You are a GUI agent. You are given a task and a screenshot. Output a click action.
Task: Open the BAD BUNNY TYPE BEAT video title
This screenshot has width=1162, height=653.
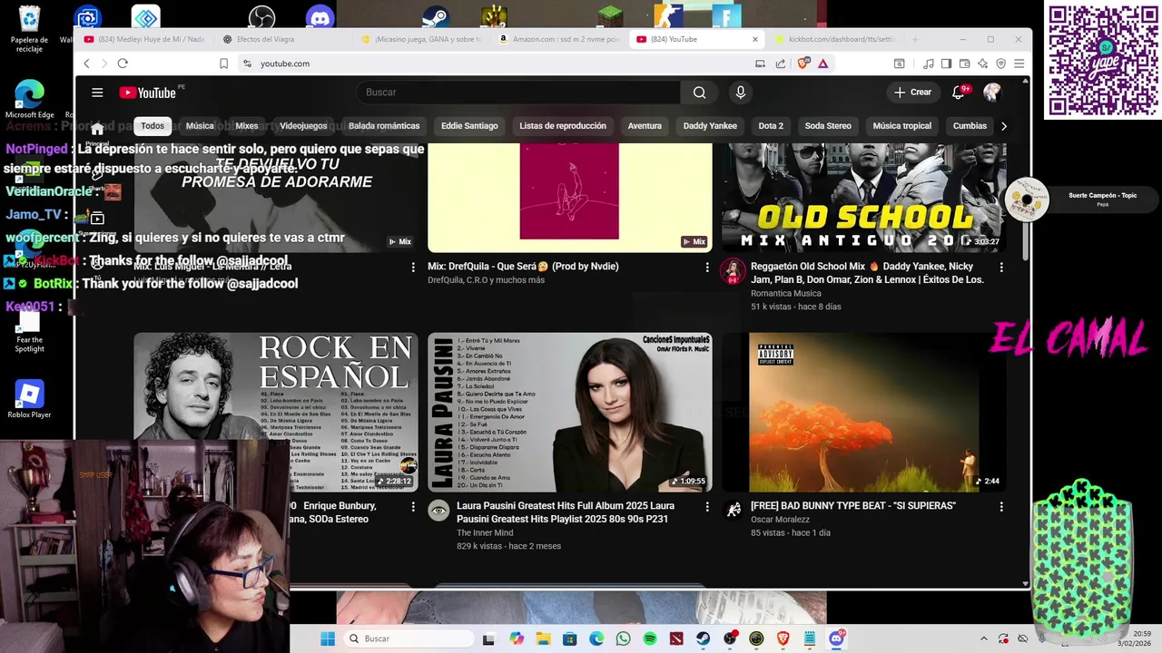pyautogui.click(x=853, y=506)
